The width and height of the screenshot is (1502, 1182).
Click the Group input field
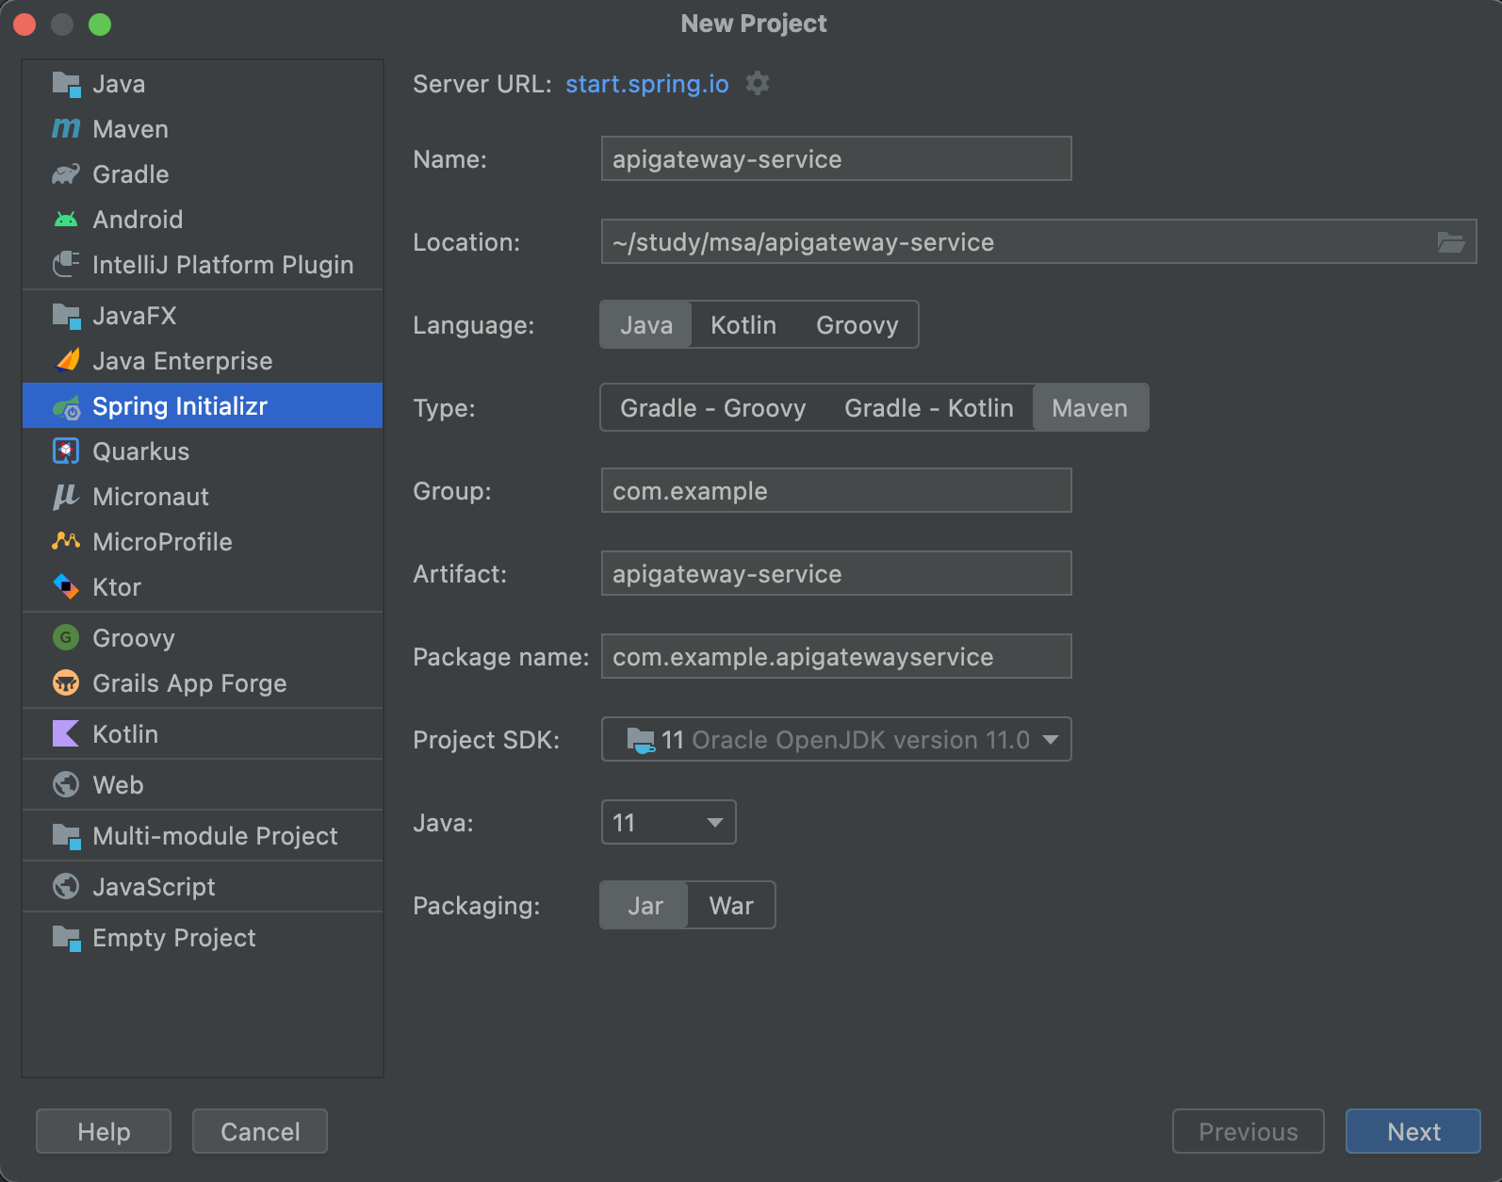point(837,490)
